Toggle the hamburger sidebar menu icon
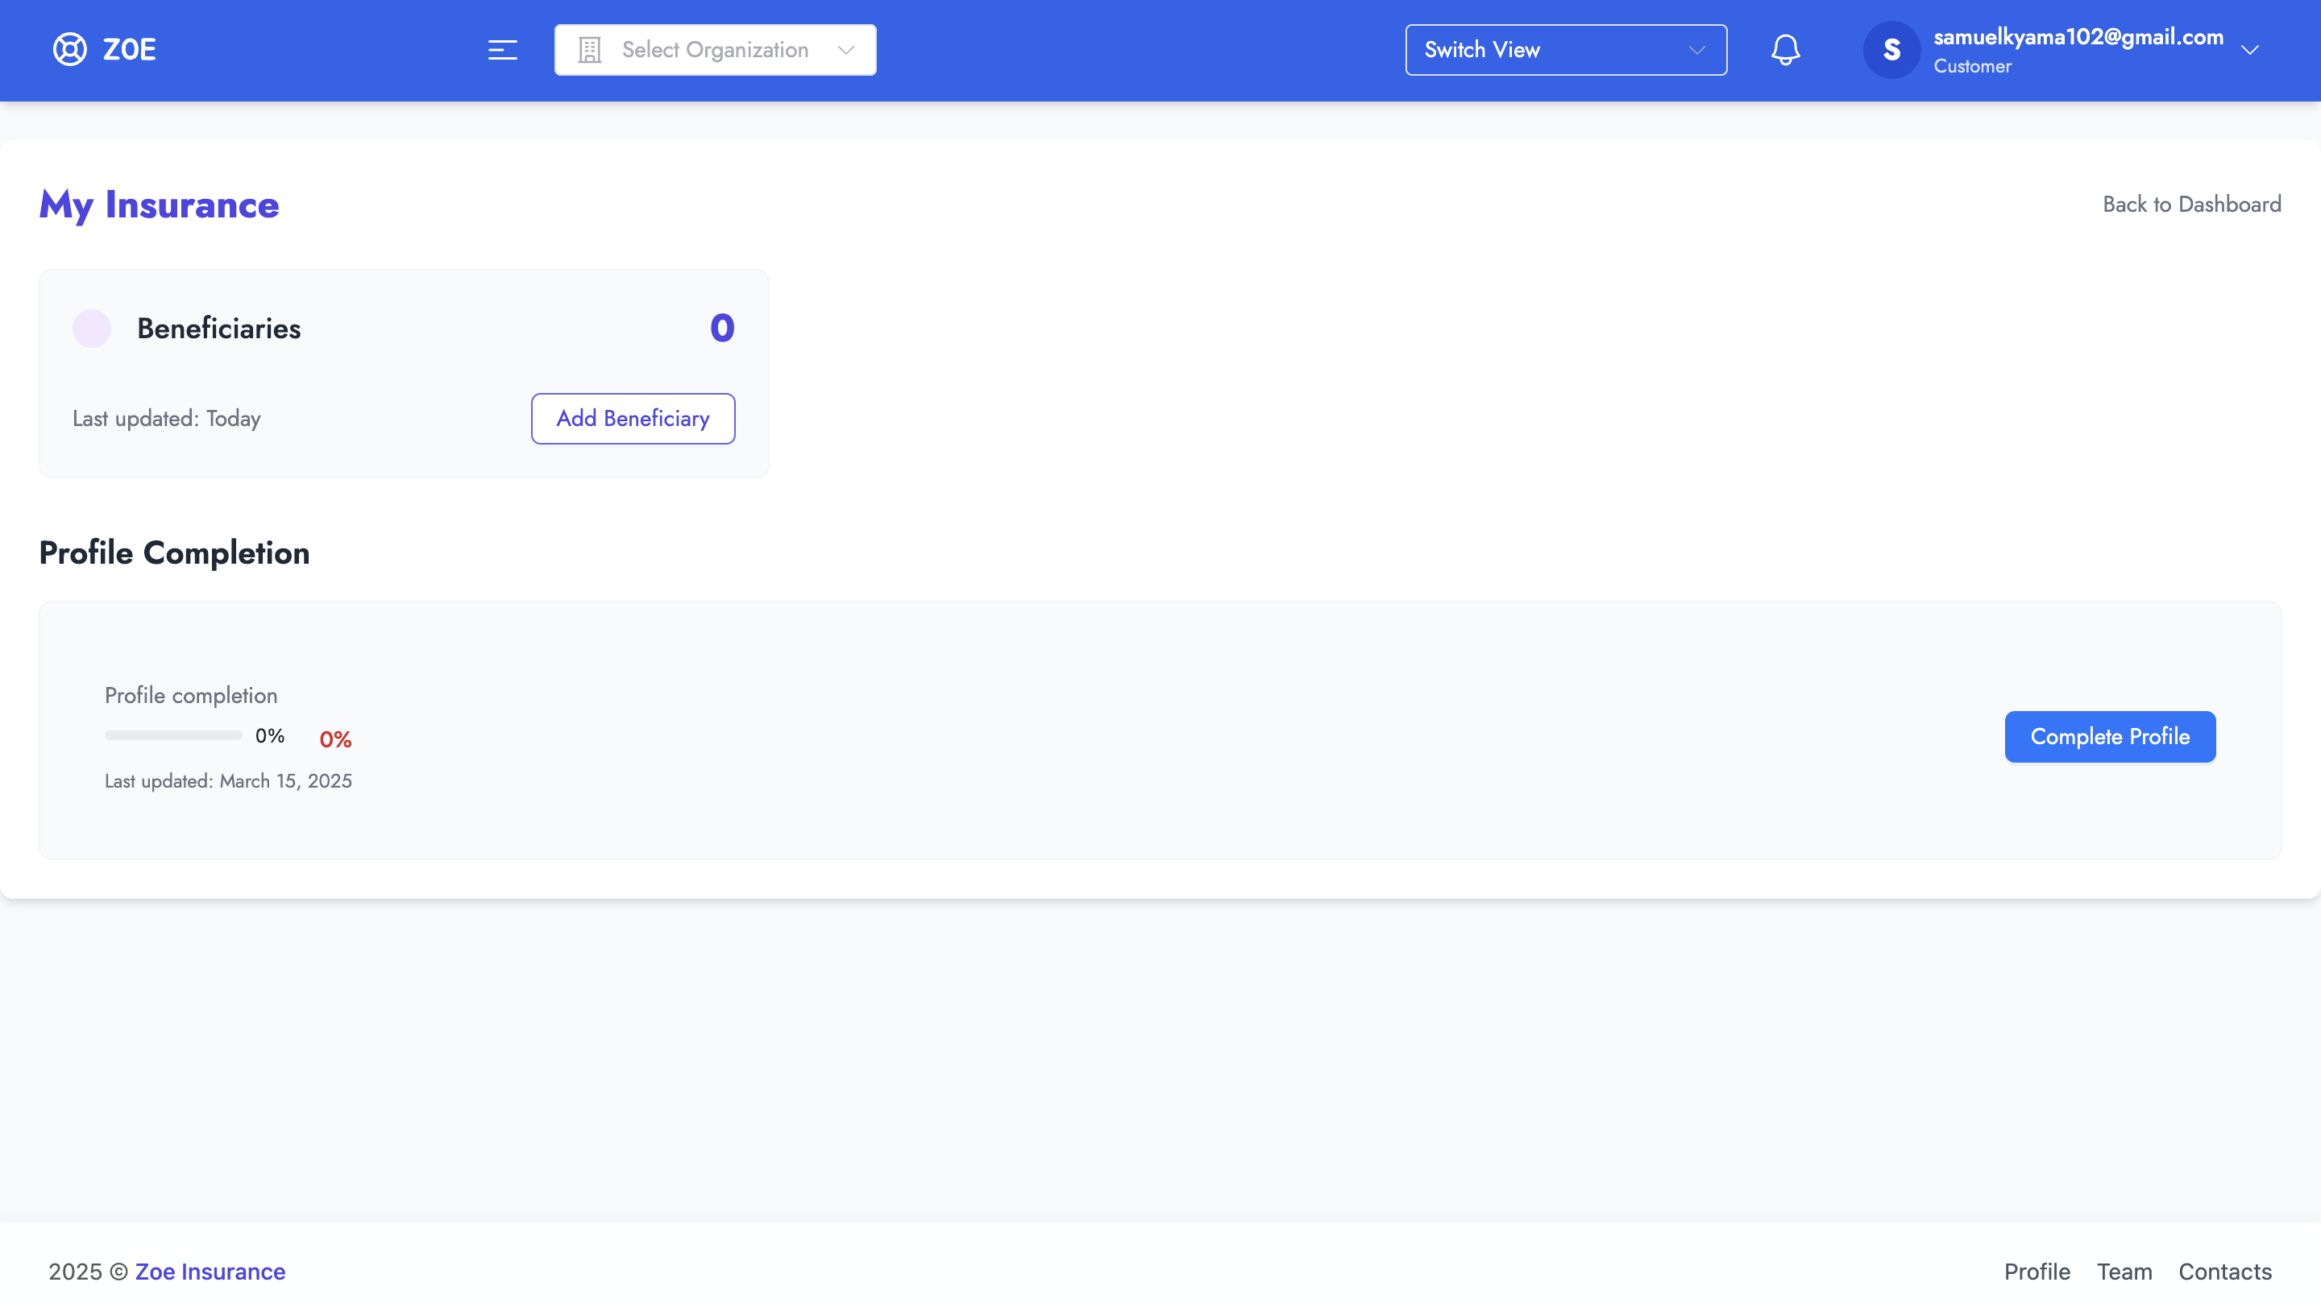The width and height of the screenshot is (2321, 1303). click(502, 49)
